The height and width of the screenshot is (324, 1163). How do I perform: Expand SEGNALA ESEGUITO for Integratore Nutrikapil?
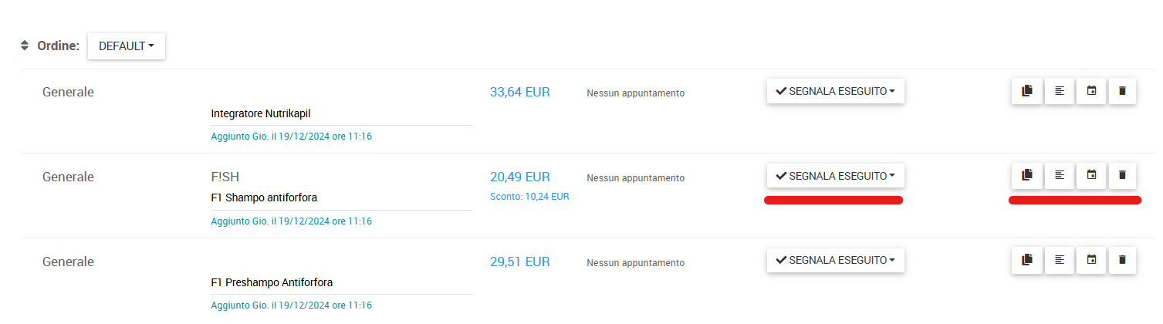pyautogui.click(x=836, y=91)
